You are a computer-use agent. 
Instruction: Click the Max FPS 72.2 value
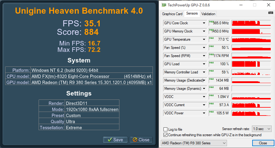(94, 50)
